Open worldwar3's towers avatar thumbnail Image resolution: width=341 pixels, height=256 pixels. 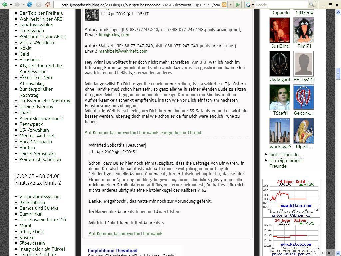279,131
